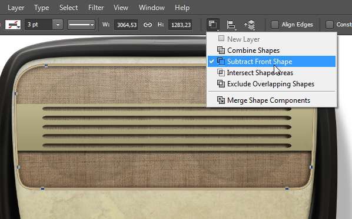This screenshot has width=352, height=219.
Task: Click the 3 pt stroke width field
Action: tap(39, 25)
